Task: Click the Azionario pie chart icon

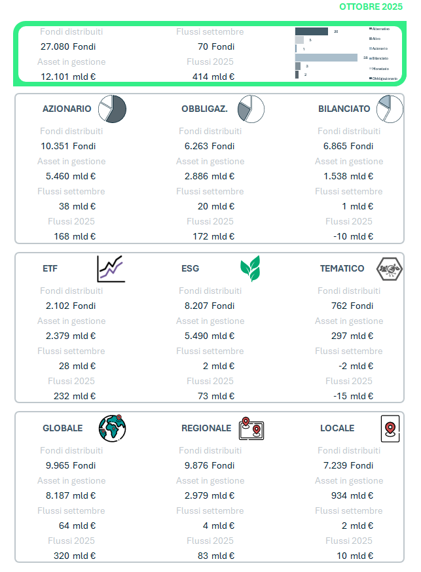Action: (112, 109)
